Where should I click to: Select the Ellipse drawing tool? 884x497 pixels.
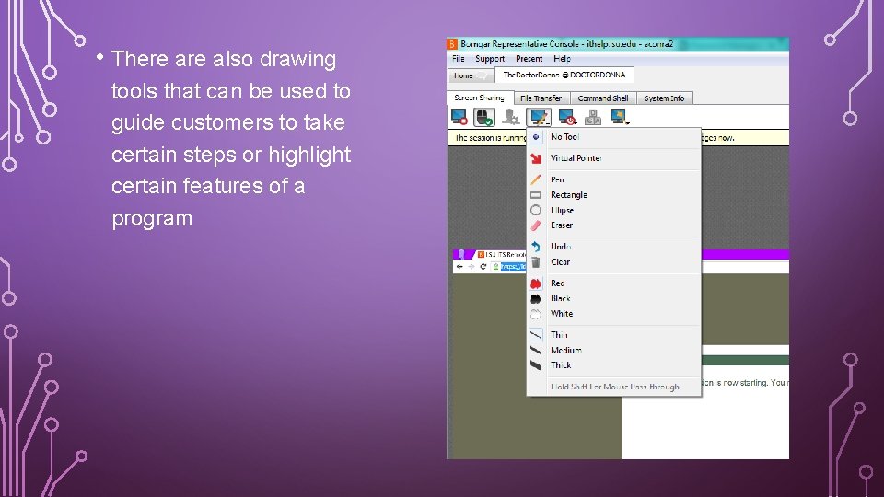614,210
